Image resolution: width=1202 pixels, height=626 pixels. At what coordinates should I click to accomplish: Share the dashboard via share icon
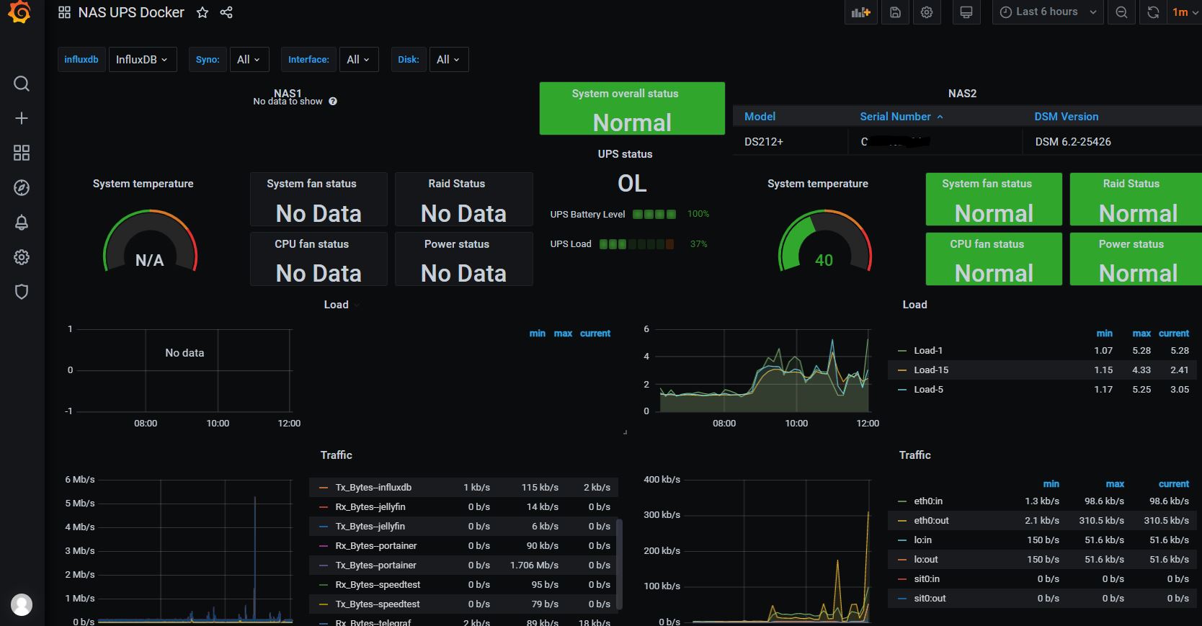pyautogui.click(x=226, y=12)
